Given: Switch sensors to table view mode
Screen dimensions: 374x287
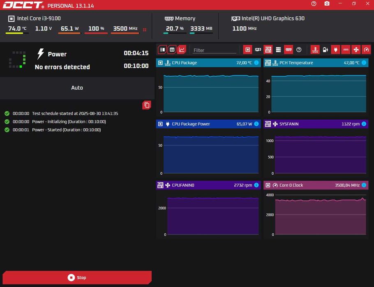Looking at the screenshot, I should [172, 50].
